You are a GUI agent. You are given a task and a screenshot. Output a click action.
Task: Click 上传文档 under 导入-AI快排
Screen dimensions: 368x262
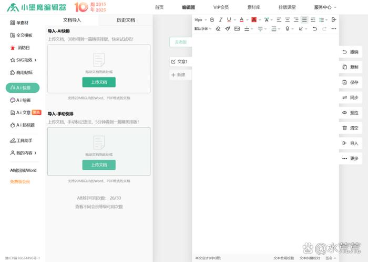coord(99,82)
